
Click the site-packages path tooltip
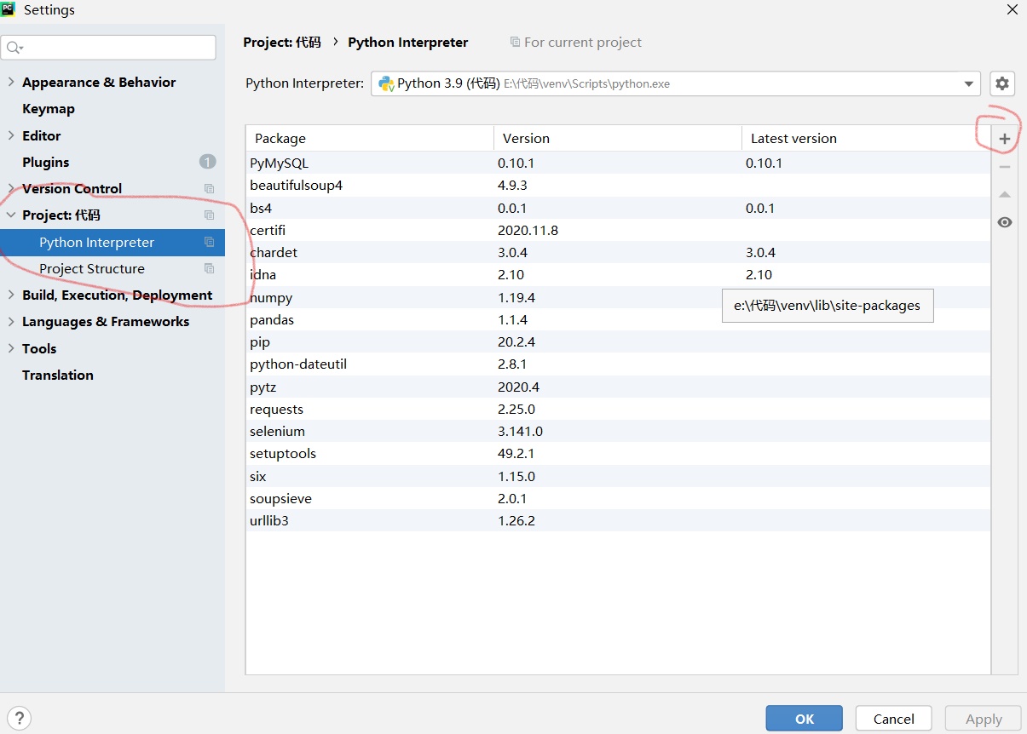(x=828, y=306)
